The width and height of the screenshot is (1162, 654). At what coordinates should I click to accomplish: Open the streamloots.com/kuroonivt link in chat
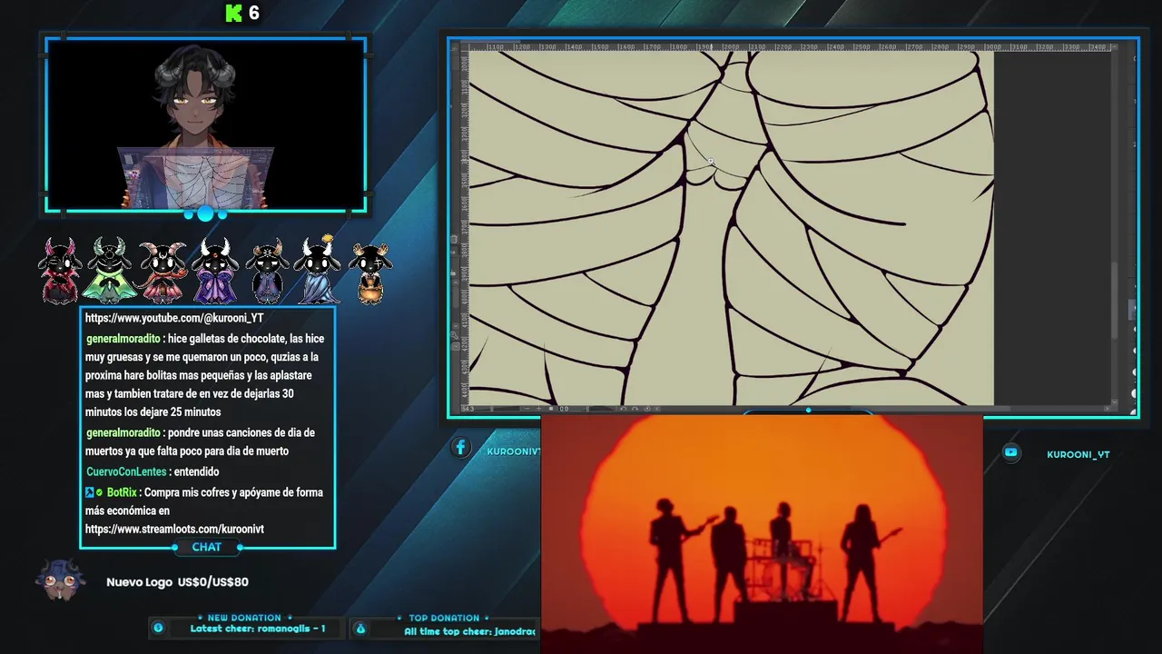coord(174,529)
